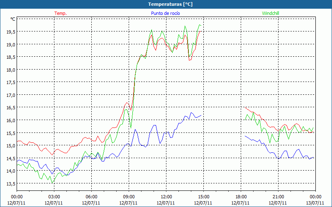Screen dimensions: 332x207
Task: Click the 18,5 y-axis value
Action: coord(11,57)
